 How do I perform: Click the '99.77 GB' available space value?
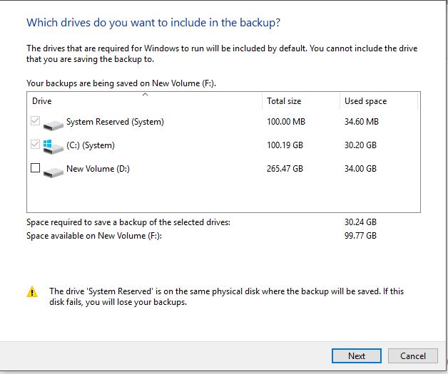360,236
